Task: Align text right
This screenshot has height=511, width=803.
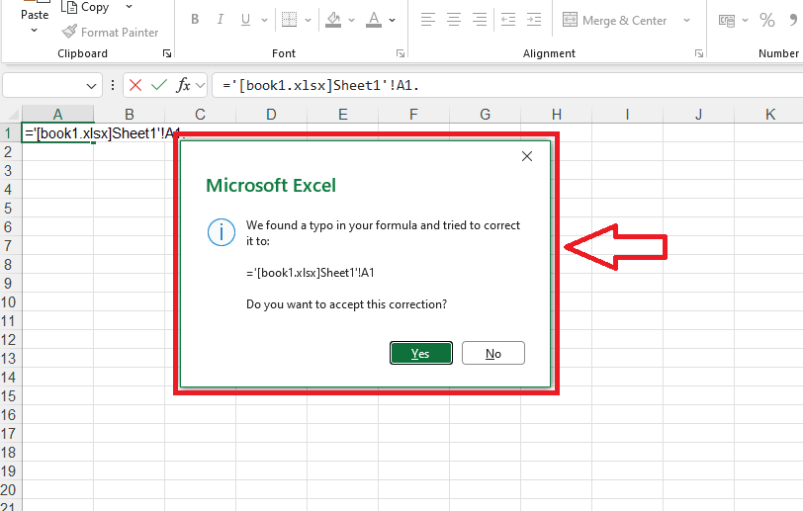Action: pos(480,20)
